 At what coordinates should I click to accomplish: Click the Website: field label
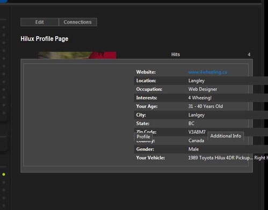(146, 72)
